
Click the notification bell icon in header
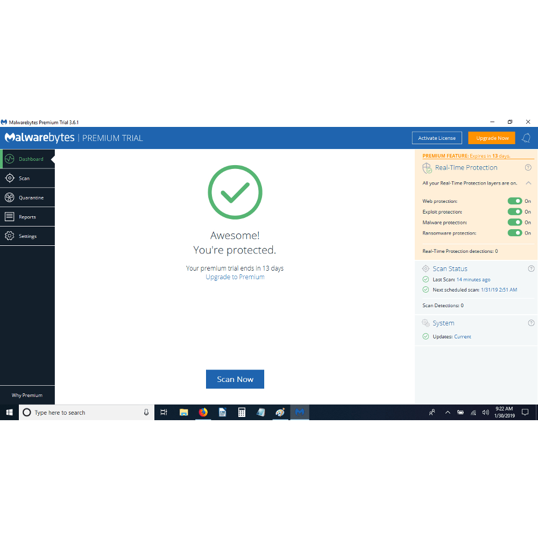click(526, 138)
